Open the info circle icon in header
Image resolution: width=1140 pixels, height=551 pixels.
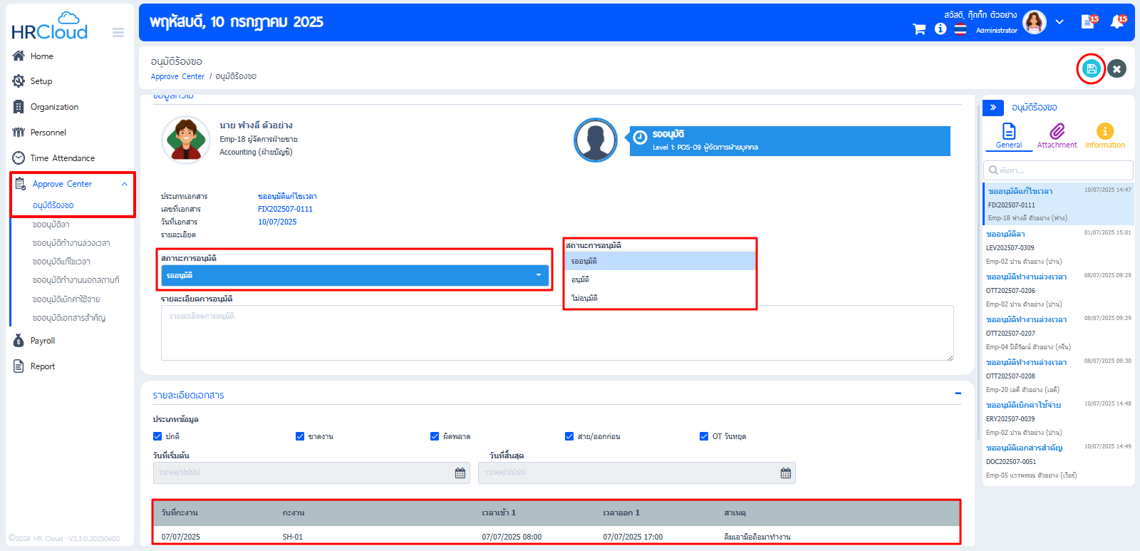click(x=940, y=29)
